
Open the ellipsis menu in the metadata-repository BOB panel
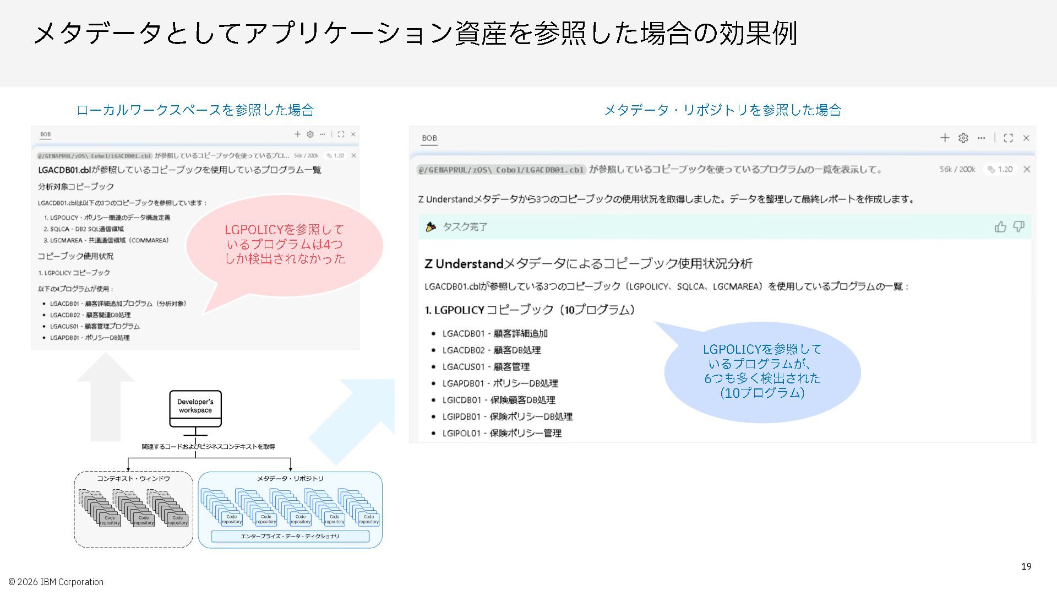click(x=981, y=138)
